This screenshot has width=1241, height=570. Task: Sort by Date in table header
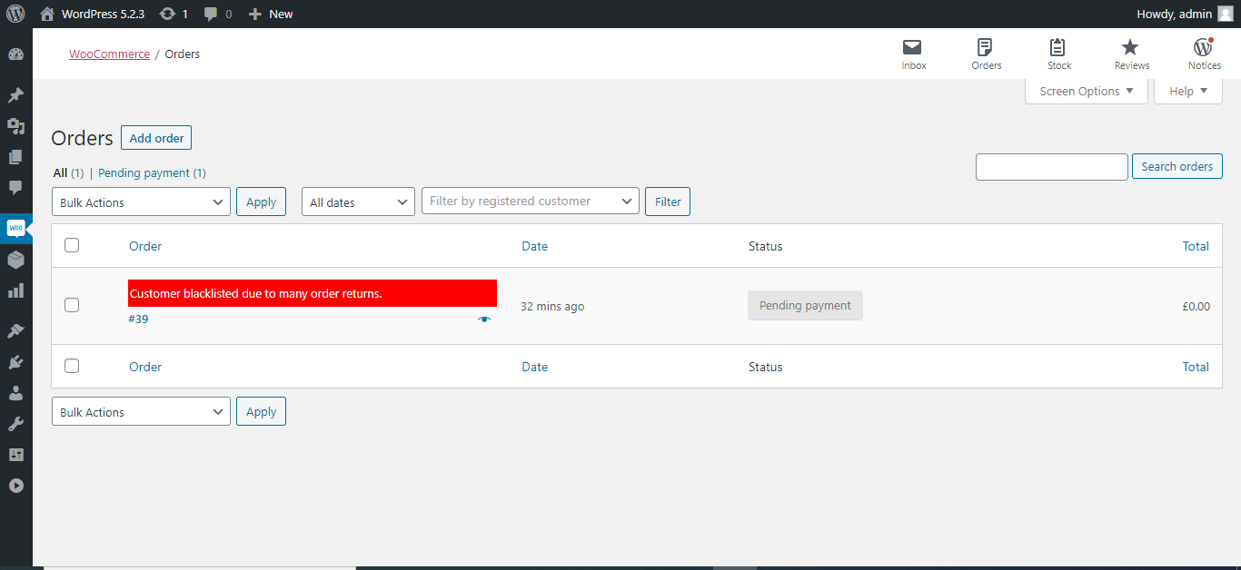(x=535, y=246)
